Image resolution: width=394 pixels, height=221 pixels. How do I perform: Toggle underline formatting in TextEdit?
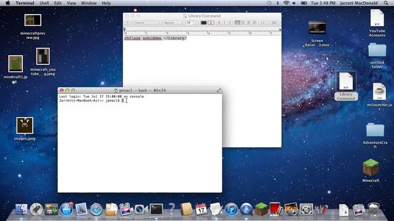pyautogui.click(x=230, y=23)
